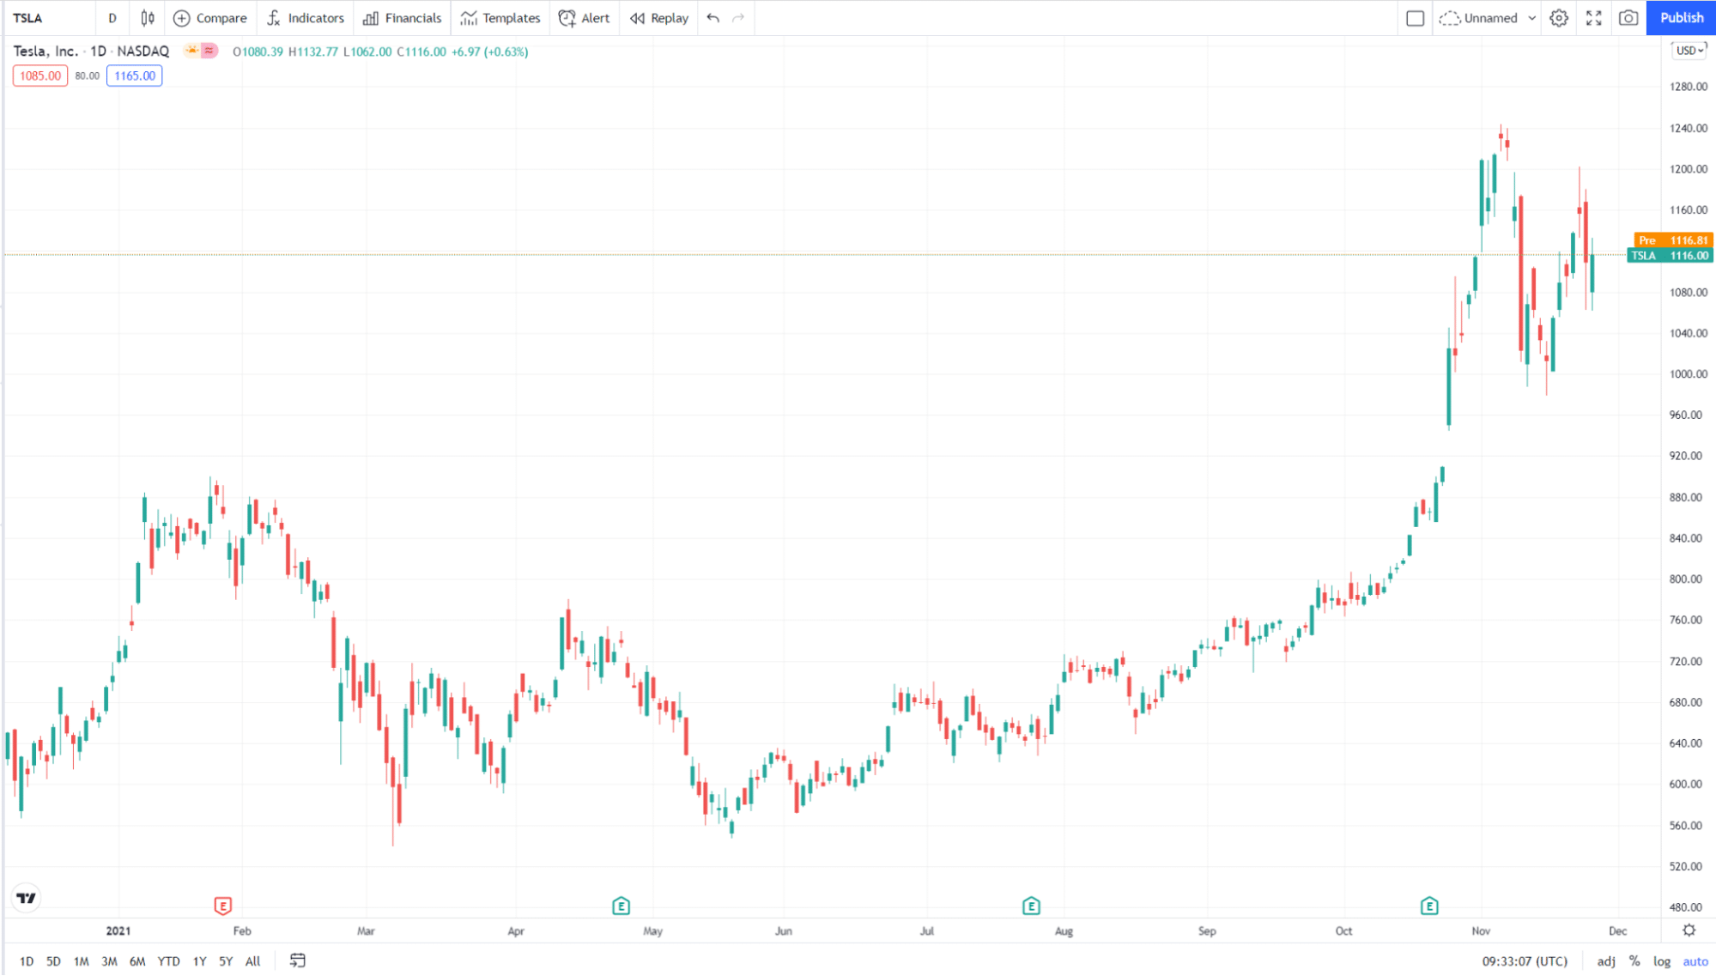
Task: Select the 6M date range
Action: [x=137, y=961]
